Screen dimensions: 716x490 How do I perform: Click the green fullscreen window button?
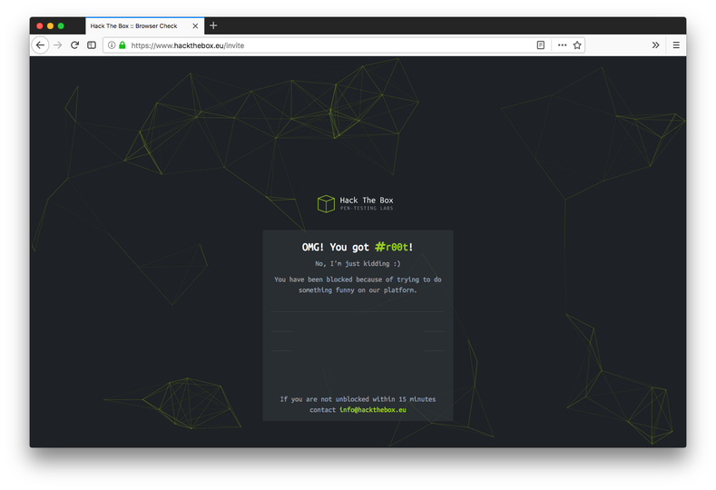point(61,26)
